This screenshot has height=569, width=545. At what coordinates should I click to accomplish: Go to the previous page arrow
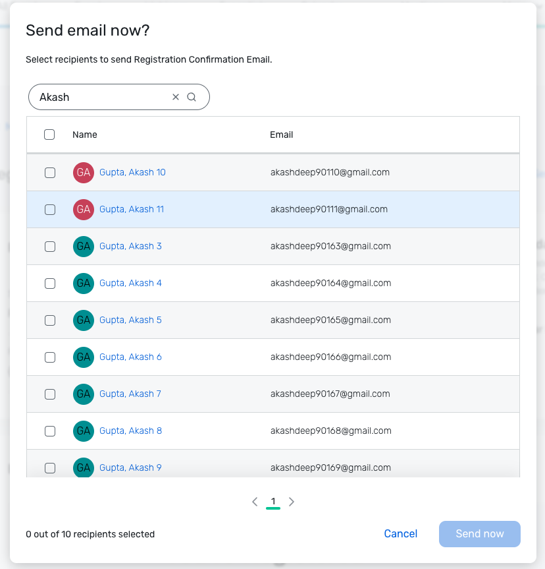coord(255,502)
